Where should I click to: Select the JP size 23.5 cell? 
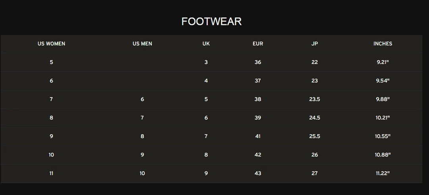point(315,99)
